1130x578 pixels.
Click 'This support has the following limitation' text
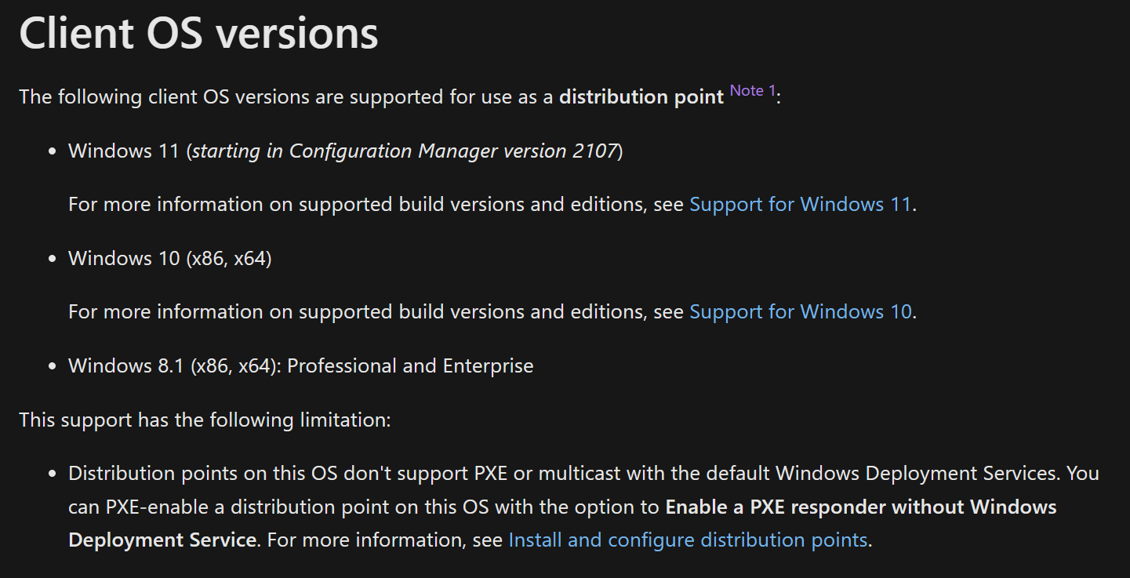(x=205, y=420)
